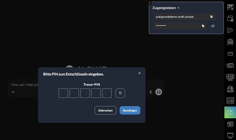Open the mail envelope icon in sidebar
Viewport: 236px width, 140px height.
click(x=230, y=54)
